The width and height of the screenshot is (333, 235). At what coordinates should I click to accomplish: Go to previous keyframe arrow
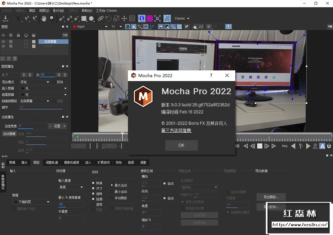click(x=293, y=146)
